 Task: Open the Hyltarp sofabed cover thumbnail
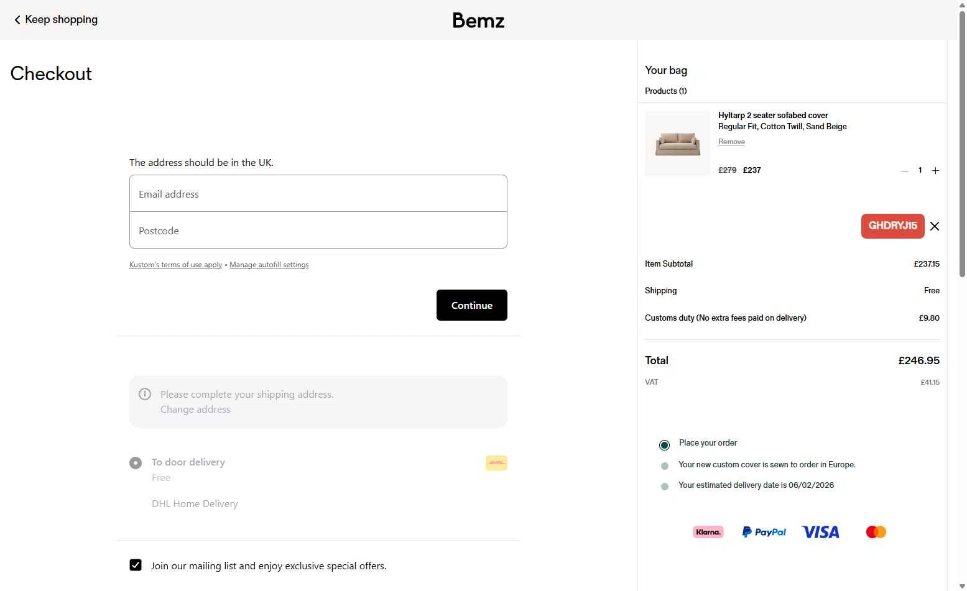[678, 144]
